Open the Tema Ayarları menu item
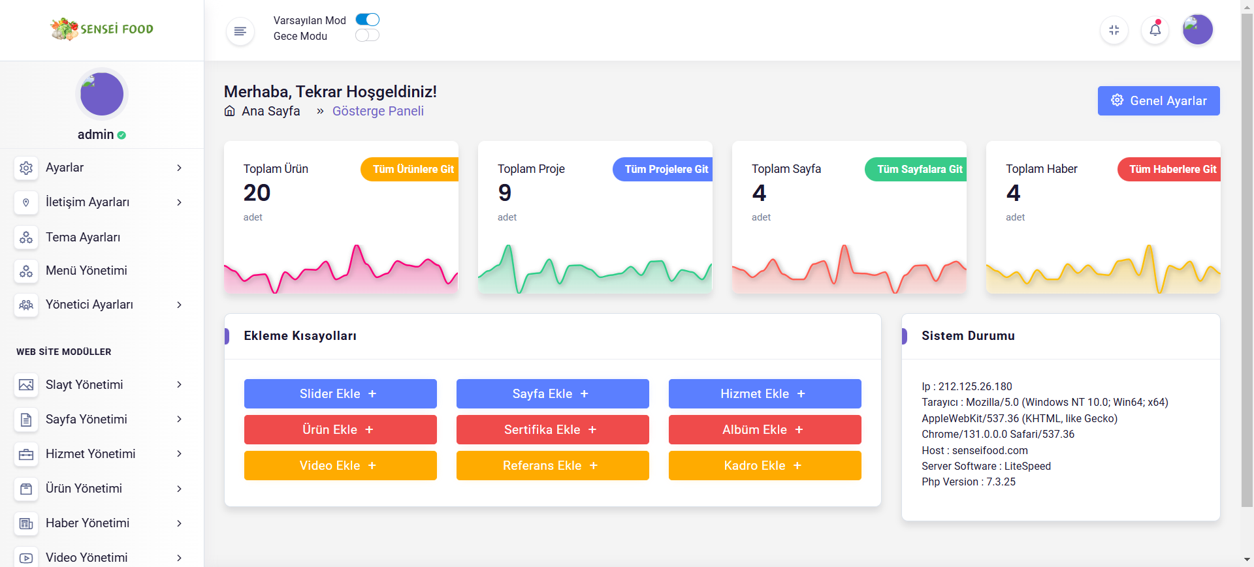This screenshot has width=1254, height=567. pos(83,237)
